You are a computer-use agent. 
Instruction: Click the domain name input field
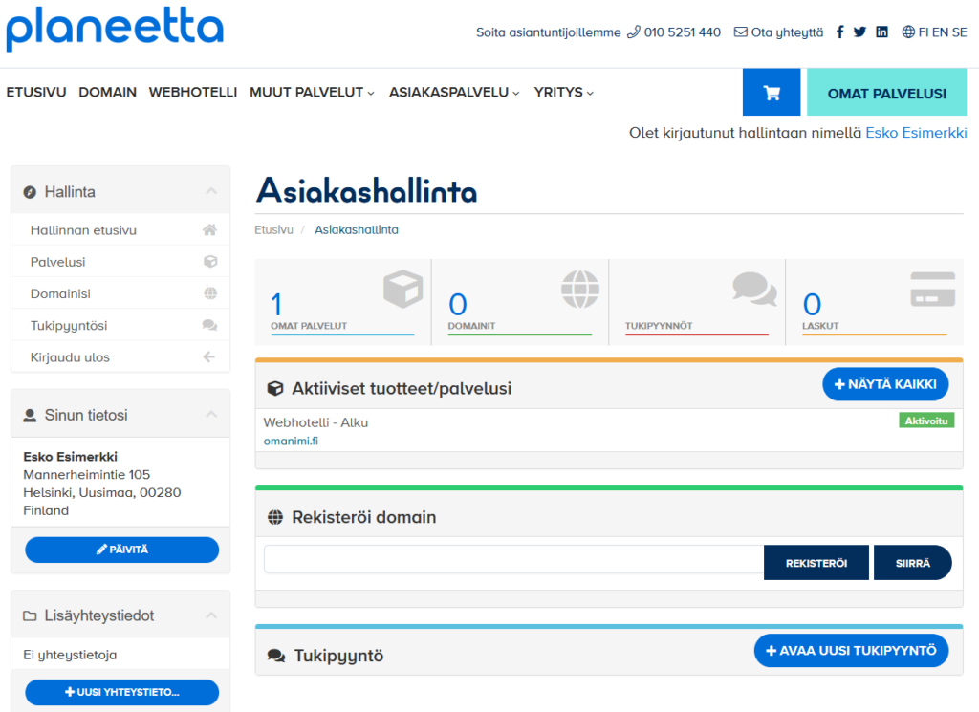point(513,559)
